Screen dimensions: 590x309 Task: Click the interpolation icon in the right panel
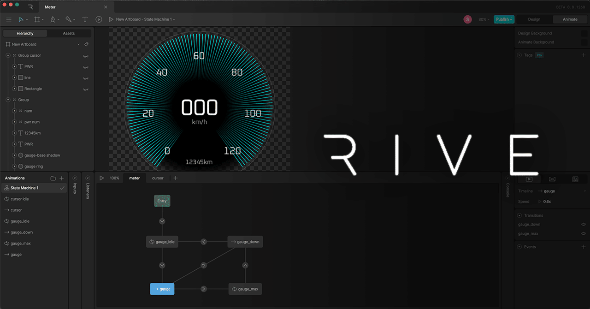(x=552, y=179)
